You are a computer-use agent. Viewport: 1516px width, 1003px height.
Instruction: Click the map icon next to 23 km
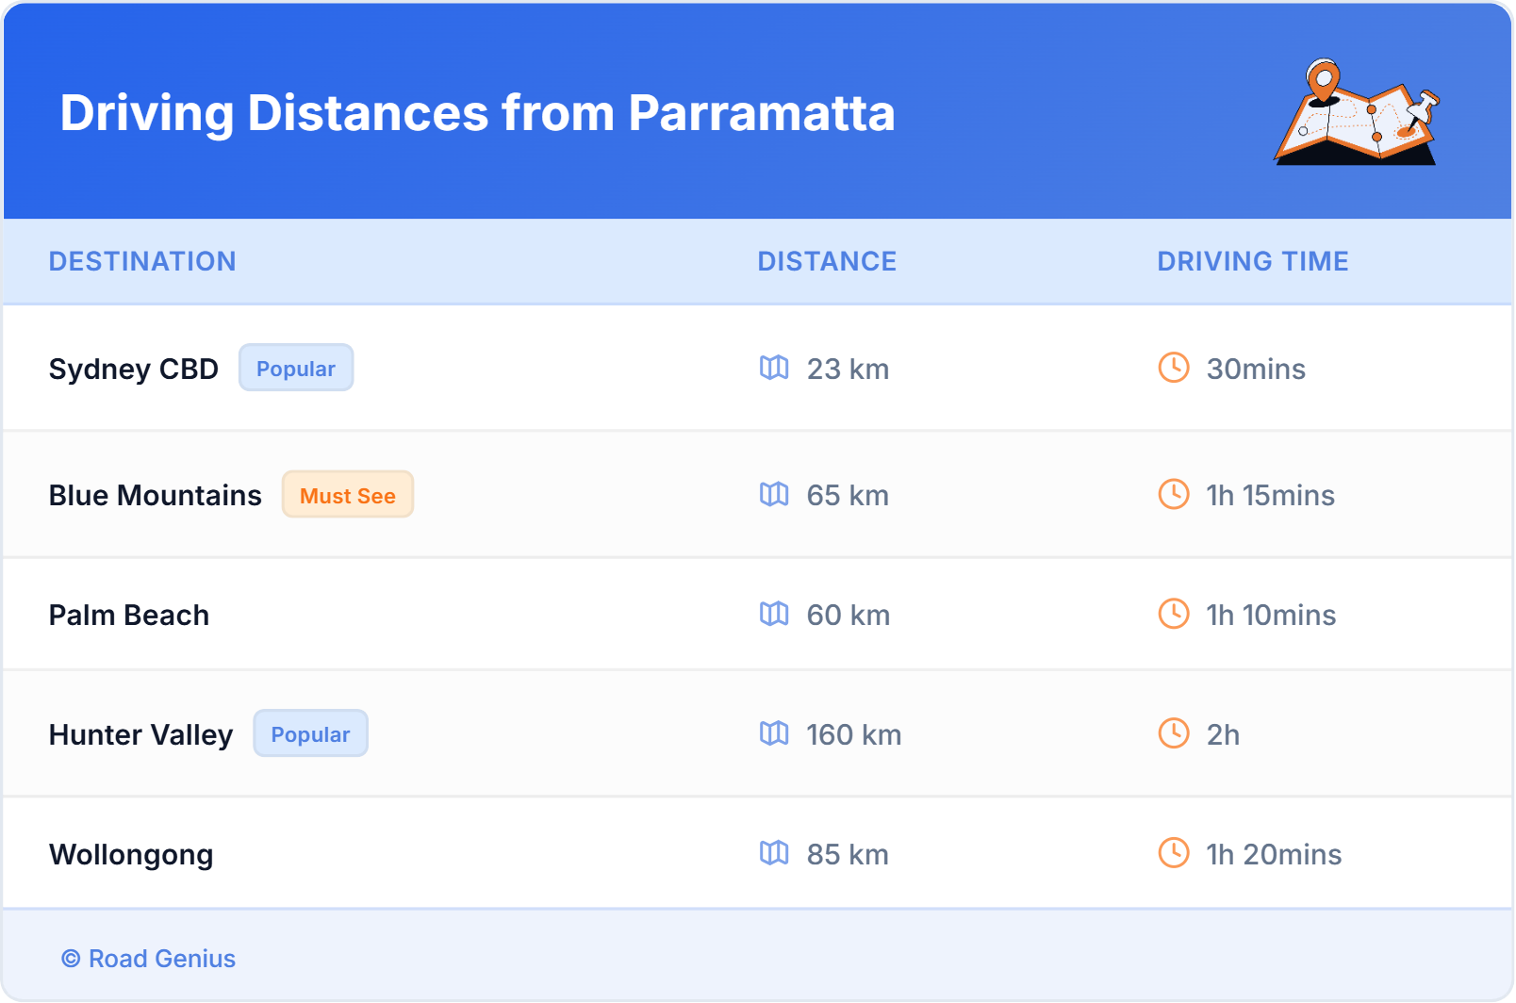pos(775,369)
